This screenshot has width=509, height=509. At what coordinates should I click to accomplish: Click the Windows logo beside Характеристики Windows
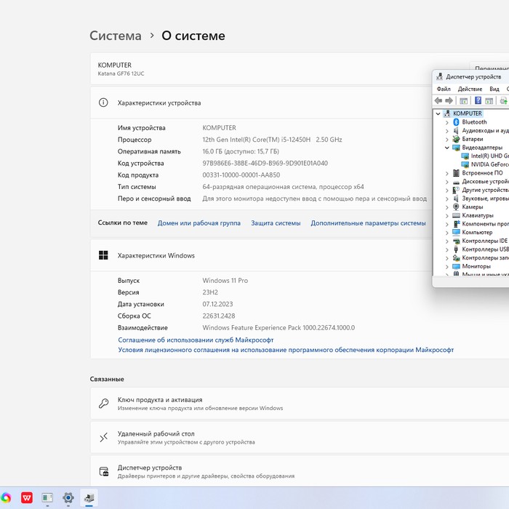point(103,255)
